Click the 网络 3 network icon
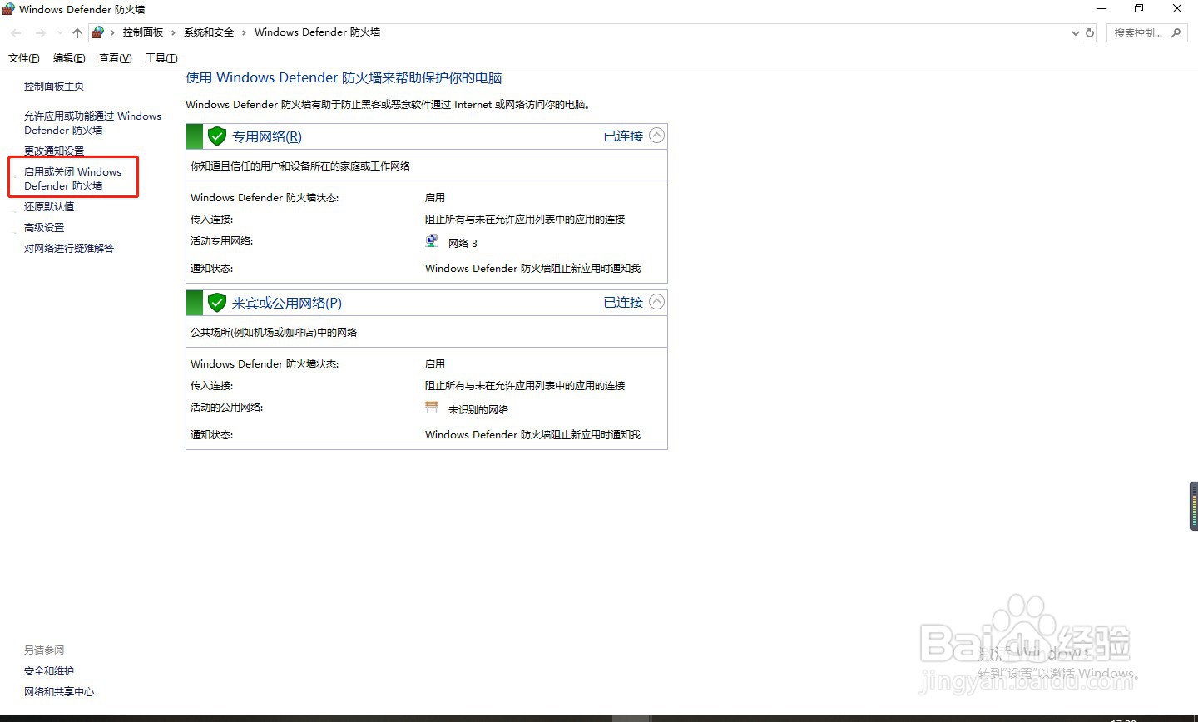This screenshot has width=1198, height=722. [432, 241]
